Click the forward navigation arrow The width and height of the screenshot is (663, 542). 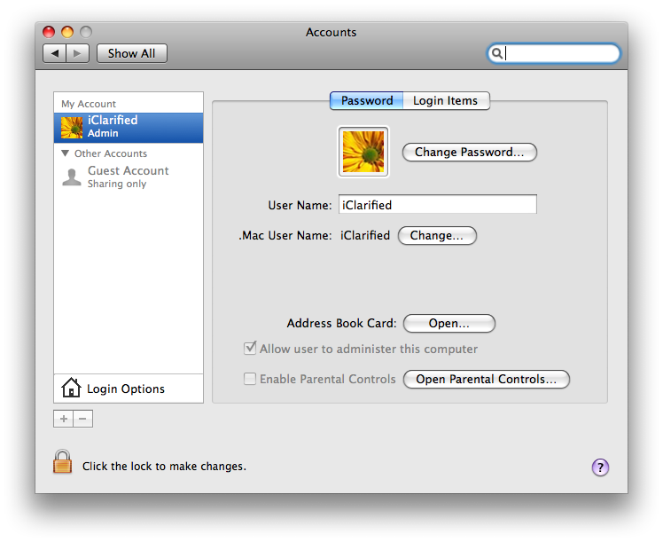(x=78, y=53)
